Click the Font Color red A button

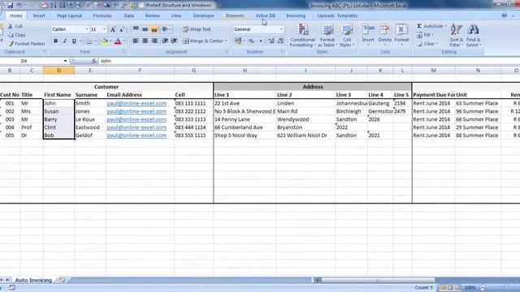click(118, 41)
